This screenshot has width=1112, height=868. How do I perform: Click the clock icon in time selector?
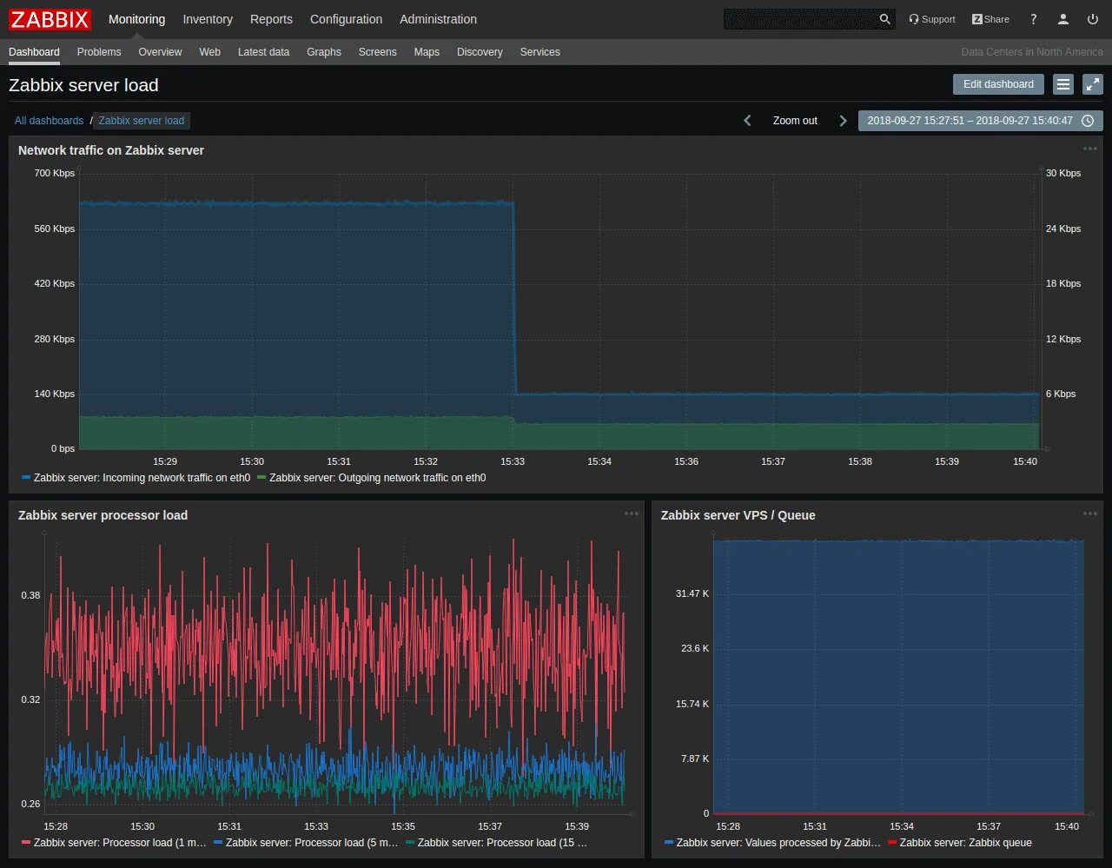[1088, 121]
